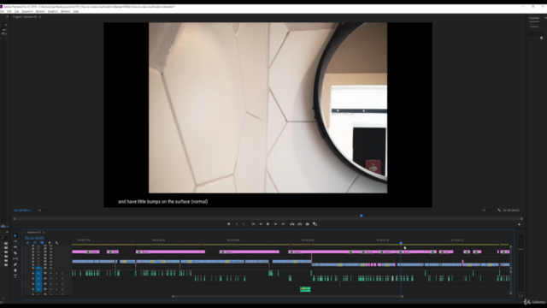Select the isolated green audio clip
Screen dimensions: 547x308
[x=305, y=289]
